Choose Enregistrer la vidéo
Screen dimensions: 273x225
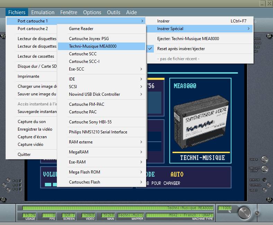pyautogui.click(x=32, y=129)
